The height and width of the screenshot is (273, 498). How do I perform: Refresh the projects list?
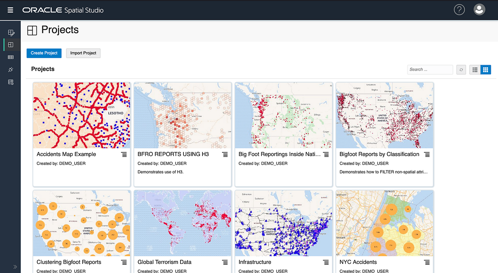[461, 69]
